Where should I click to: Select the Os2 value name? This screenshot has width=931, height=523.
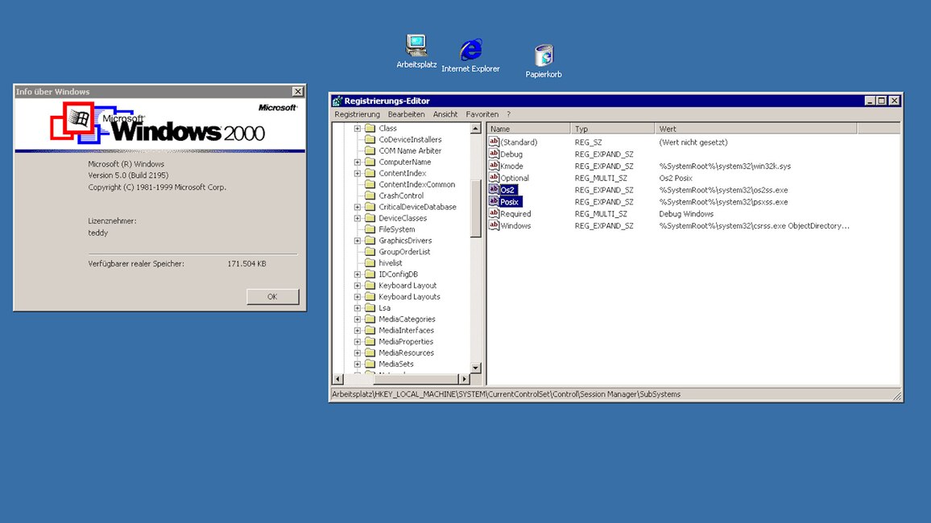(507, 190)
